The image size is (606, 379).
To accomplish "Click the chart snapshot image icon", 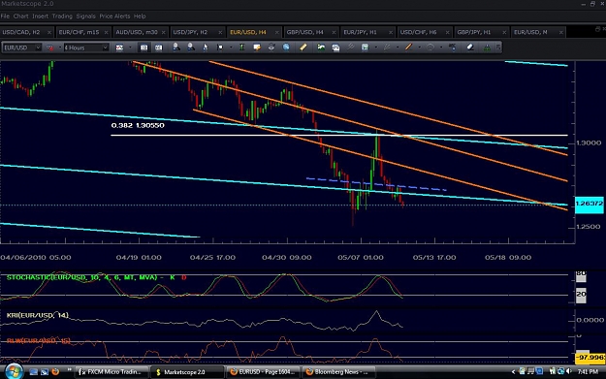I will click(335, 47).
